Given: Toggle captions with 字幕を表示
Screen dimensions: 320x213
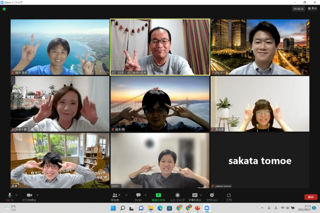Looking at the screenshot, I should (194, 197).
